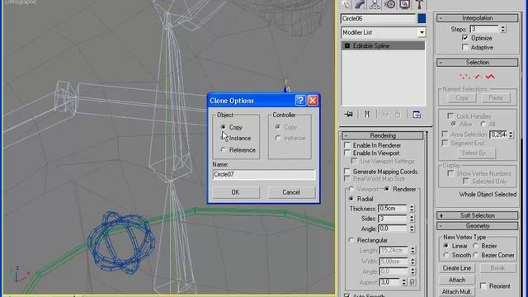Adjust the Thickness spinner arrows

[x=412, y=209]
